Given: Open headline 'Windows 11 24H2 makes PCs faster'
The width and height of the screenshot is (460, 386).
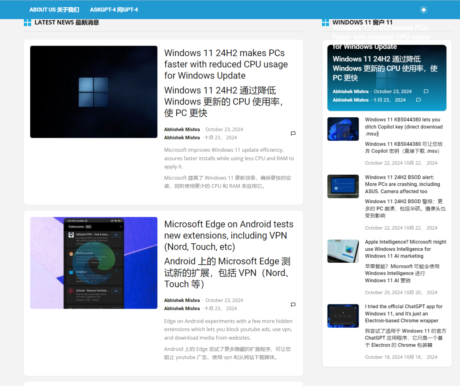Looking at the screenshot, I should tap(226, 64).
